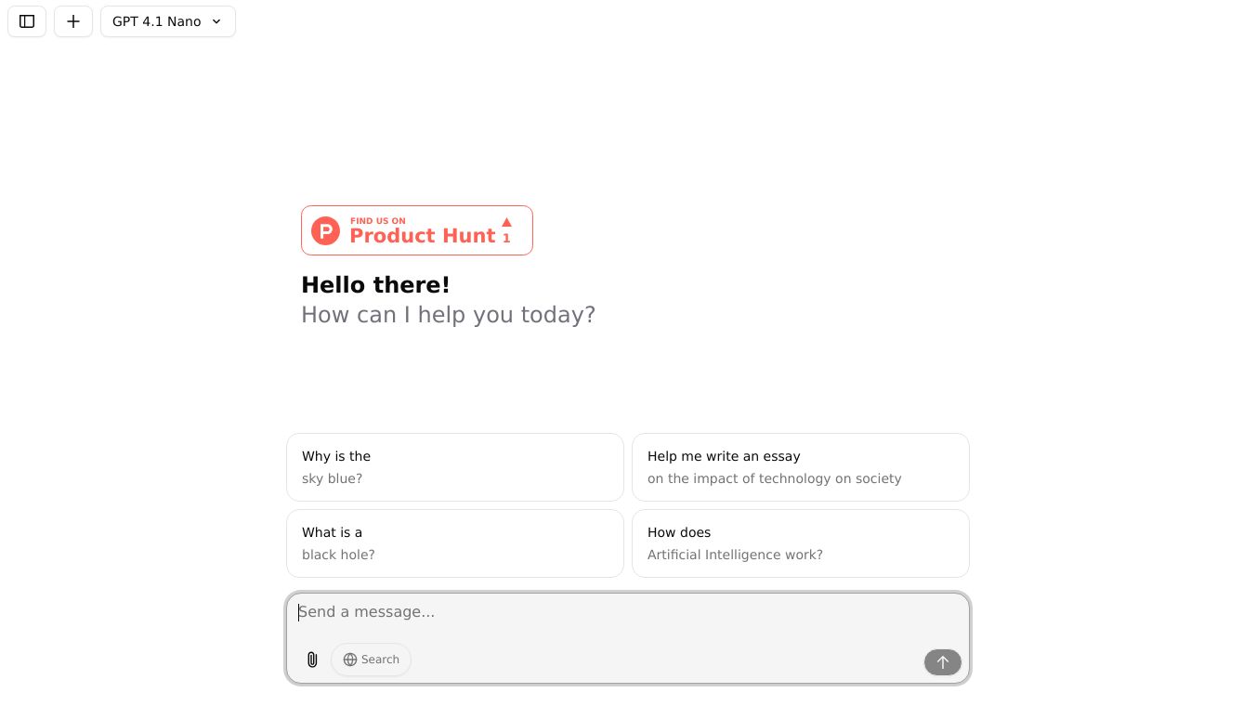Toggle the sidebar panel icon
Image resolution: width=1256 pixels, height=706 pixels.
coord(27,21)
